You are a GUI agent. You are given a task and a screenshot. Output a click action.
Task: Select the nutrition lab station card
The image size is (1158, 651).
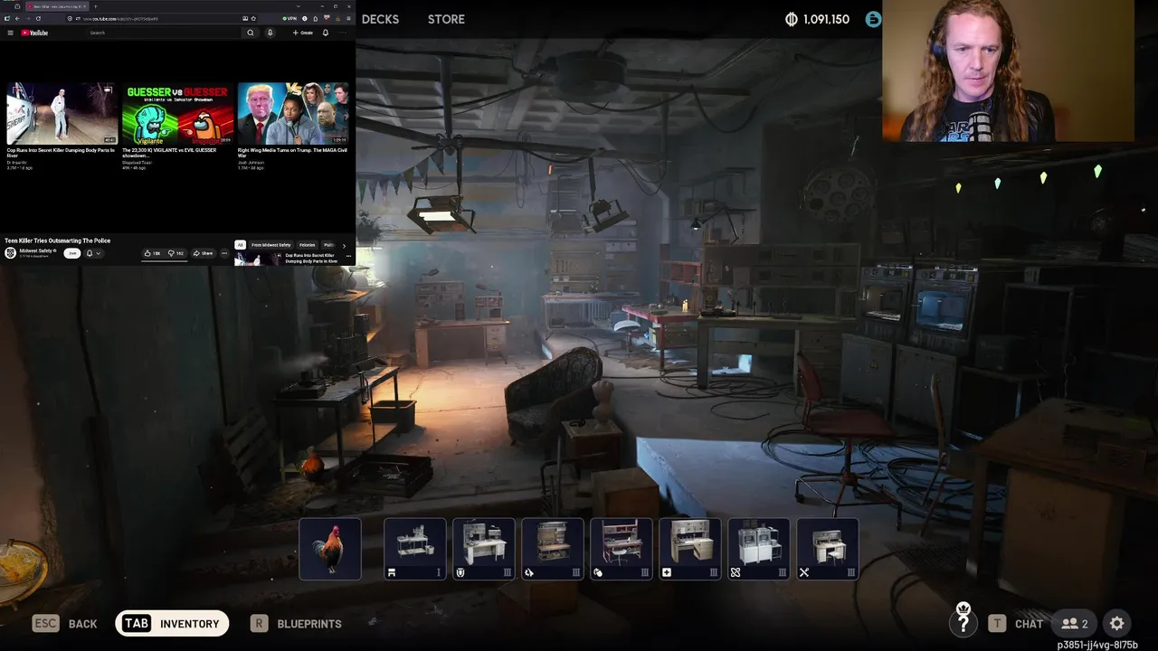[759, 549]
